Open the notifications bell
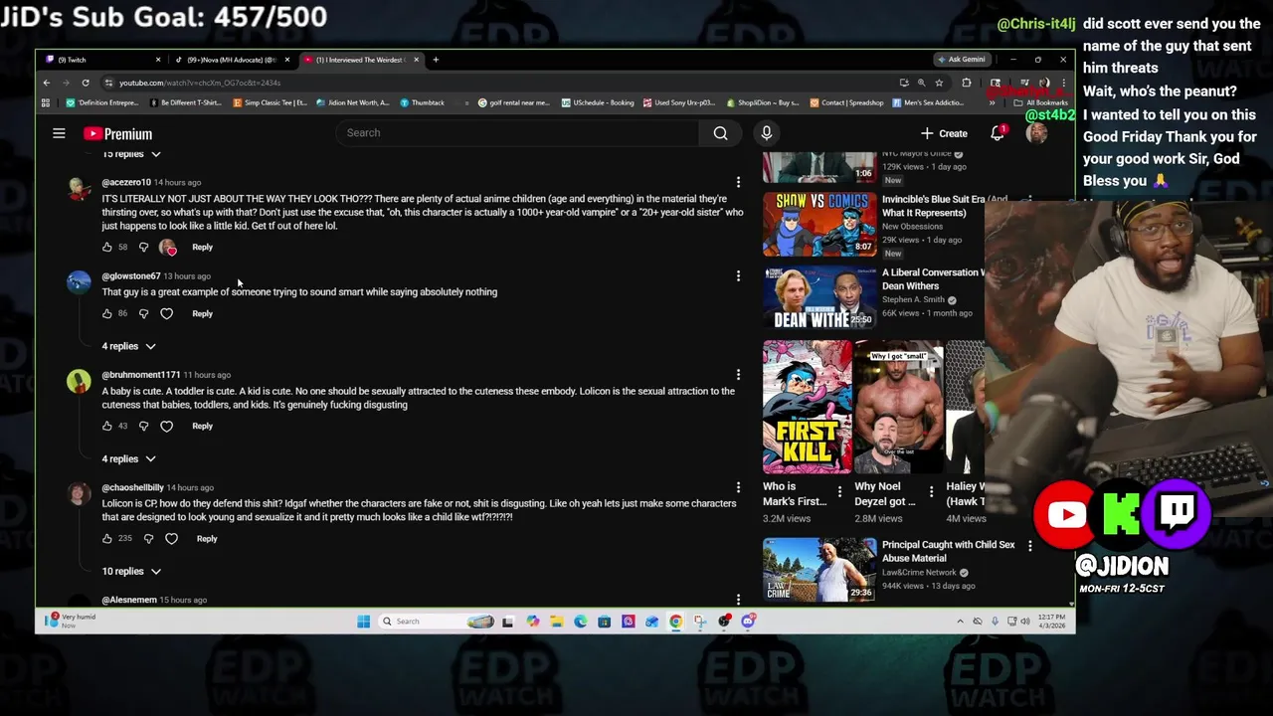Image resolution: width=1273 pixels, height=716 pixels. (x=998, y=133)
